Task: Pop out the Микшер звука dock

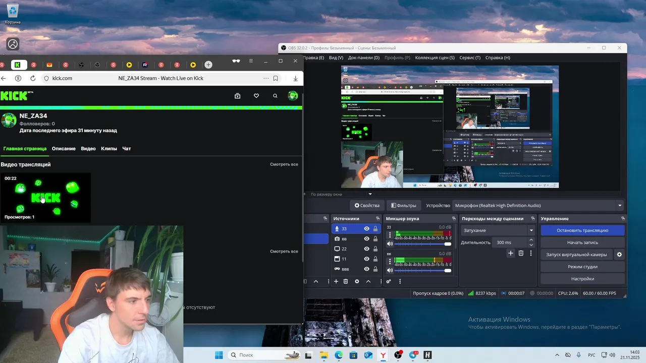Action: [x=454, y=218]
